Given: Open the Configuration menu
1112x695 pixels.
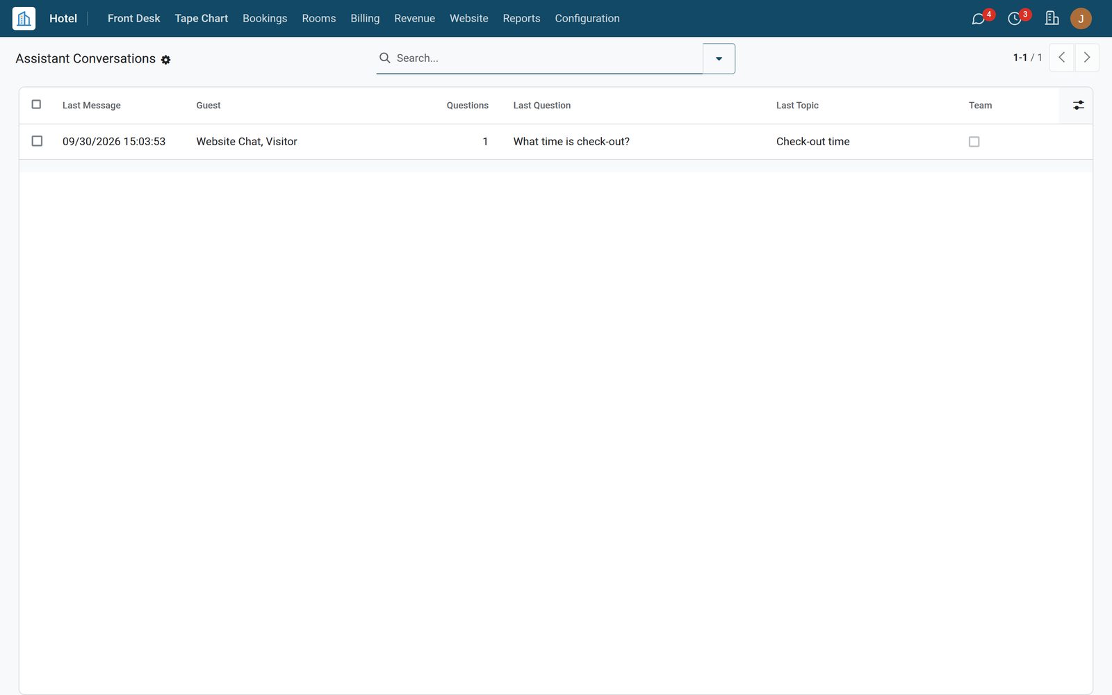Looking at the screenshot, I should click(587, 18).
